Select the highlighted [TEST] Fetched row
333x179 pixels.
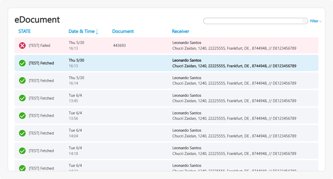click(x=166, y=63)
